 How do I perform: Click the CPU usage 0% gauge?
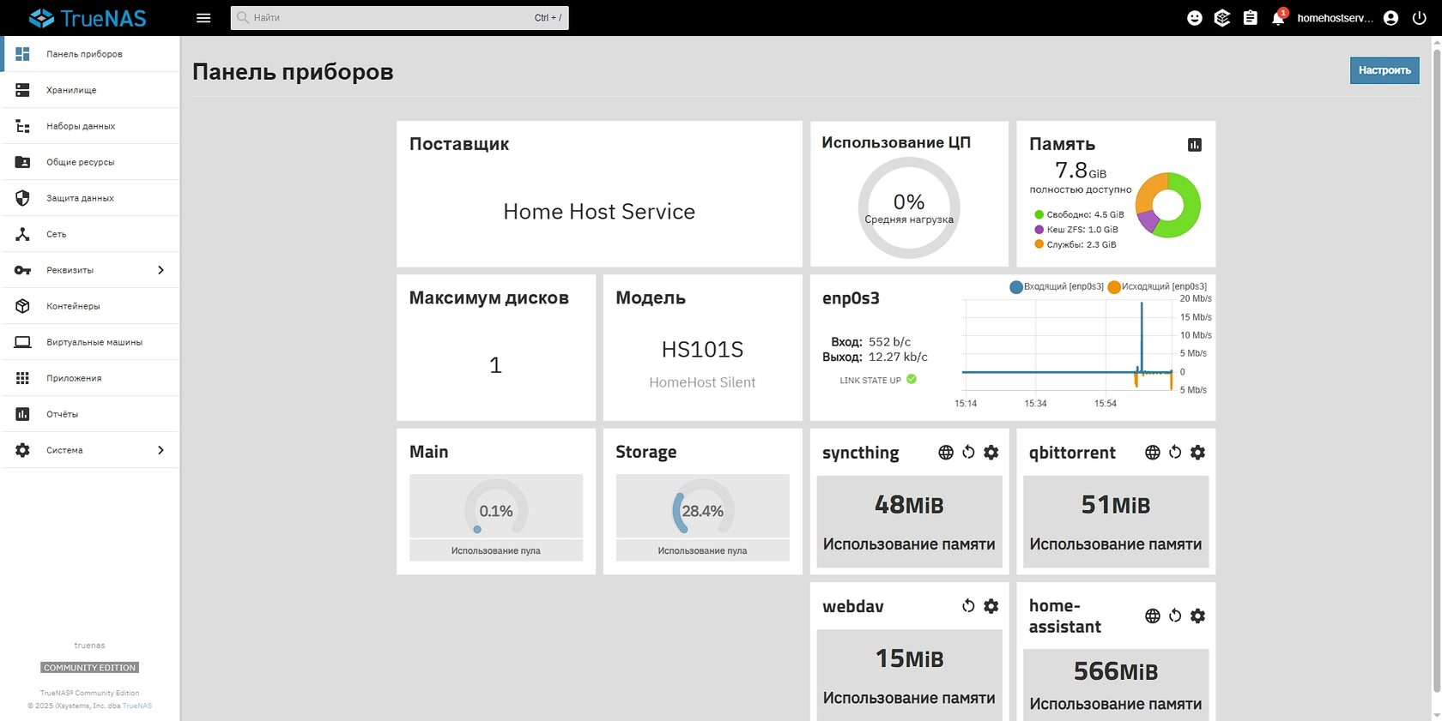909,208
